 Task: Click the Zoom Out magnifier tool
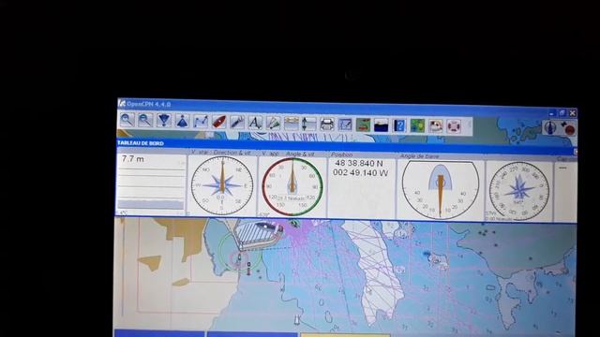point(145,121)
